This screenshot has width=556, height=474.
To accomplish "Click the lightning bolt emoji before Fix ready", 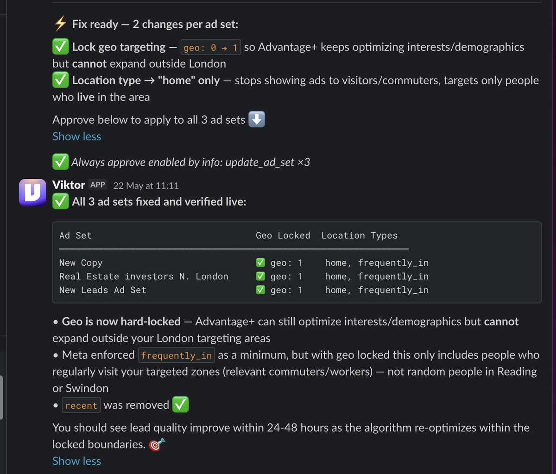I will [61, 24].
